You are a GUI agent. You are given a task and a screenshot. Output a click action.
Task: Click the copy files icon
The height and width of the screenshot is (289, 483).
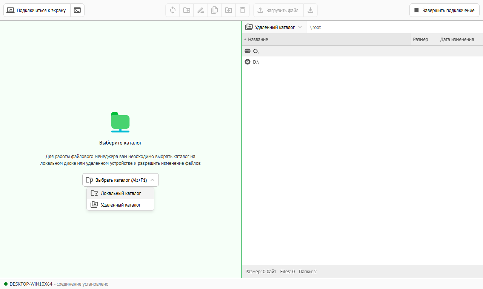click(x=214, y=10)
